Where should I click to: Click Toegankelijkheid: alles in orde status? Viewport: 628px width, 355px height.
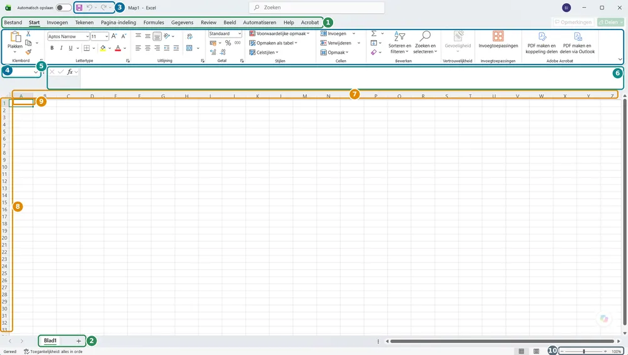[53, 351]
